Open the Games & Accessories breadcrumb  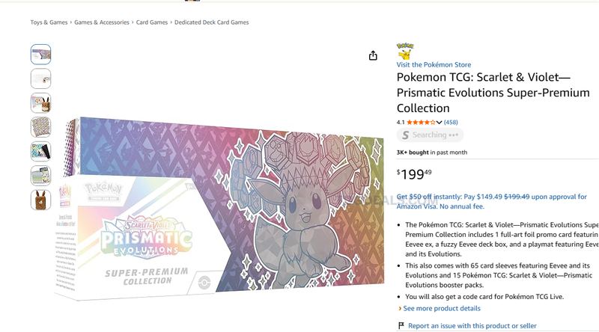(x=102, y=22)
